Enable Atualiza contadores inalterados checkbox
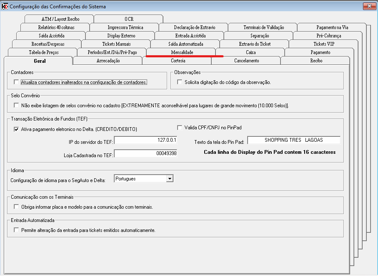 click(x=17, y=82)
